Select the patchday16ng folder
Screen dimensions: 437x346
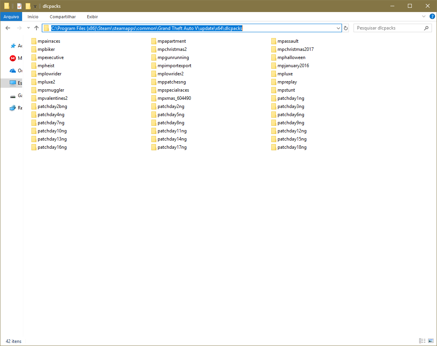(49, 147)
